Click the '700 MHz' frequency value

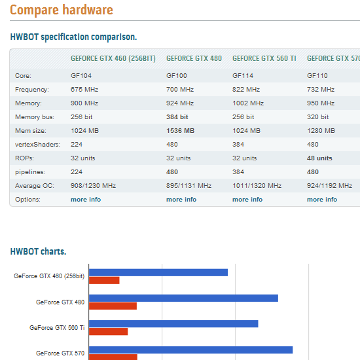[180, 89]
